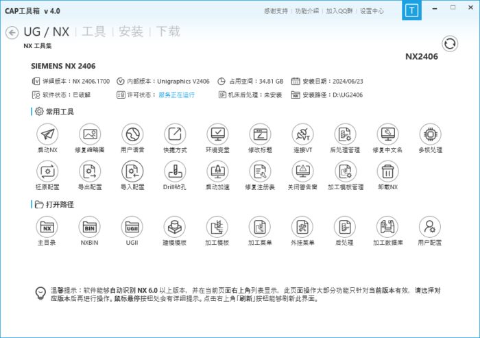Select the 导出配置 export config icon
This screenshot has height=338, width=480.
(x=90, y=171)
